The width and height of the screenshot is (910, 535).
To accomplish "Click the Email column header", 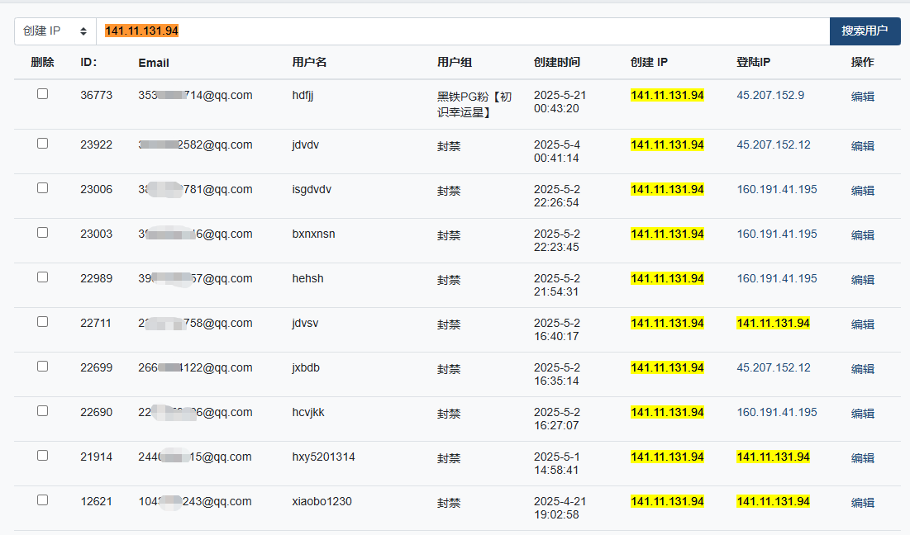I will pos(154,64).
